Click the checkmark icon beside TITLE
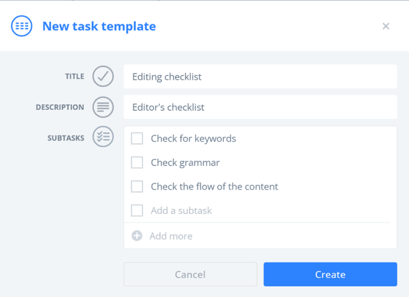Image resolution: width=409 pixels, height=297 pixels. click(x=103, y=76)
